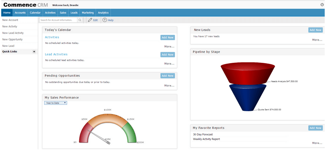
Task: Click the Needs Analysis $47,500.00 label
Action: 284,81
